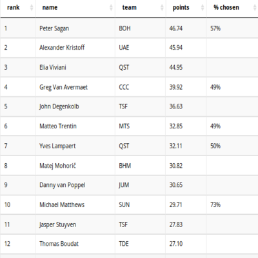Image resolution: width=258 pixels, height=258 pixels.
Task: Click the name column sort arrows
Action: click(111, 8)
